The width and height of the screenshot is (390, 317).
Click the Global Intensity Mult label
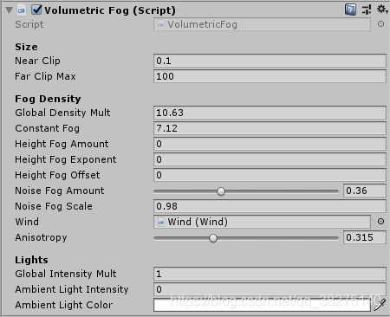click(66, 274)
